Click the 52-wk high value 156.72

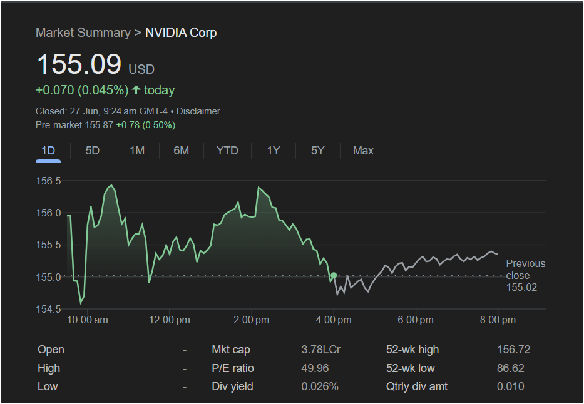(510, 350)
